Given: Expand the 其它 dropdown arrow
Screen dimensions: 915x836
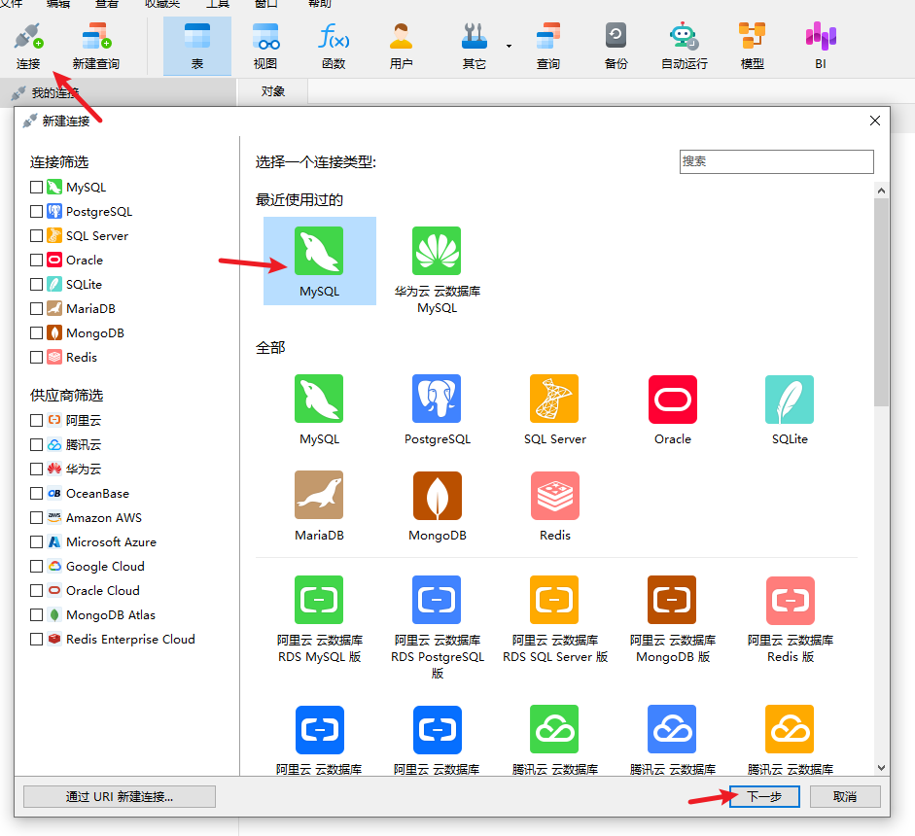Looking at the screenshot, I should (x=509, y=46).
